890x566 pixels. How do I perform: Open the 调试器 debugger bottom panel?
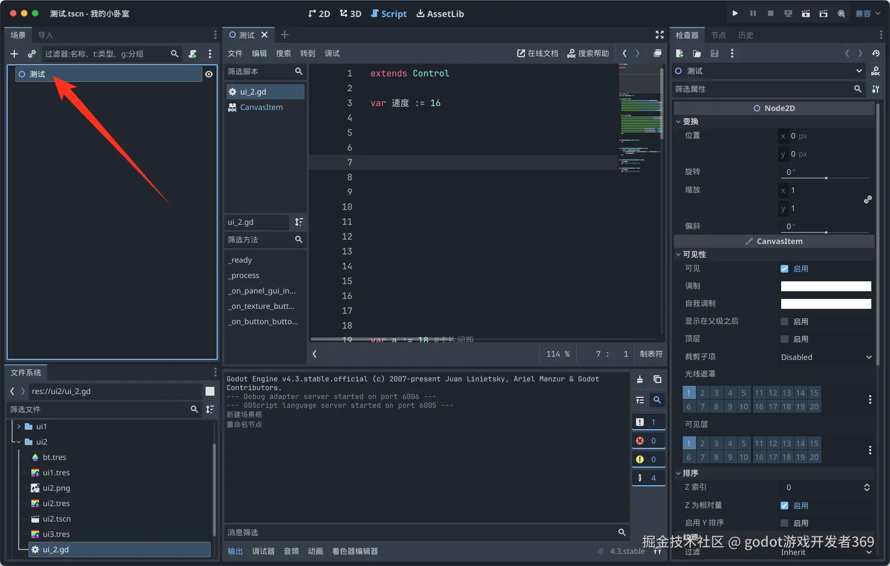[263, 551]
